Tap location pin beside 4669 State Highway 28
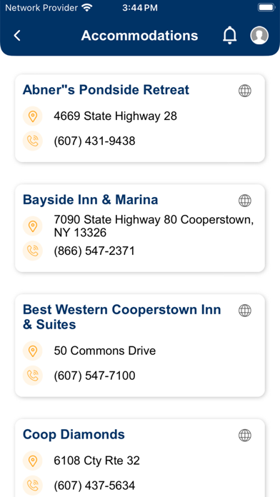The height and width of the screenshot is (497, 280). [x=33, y=116]
